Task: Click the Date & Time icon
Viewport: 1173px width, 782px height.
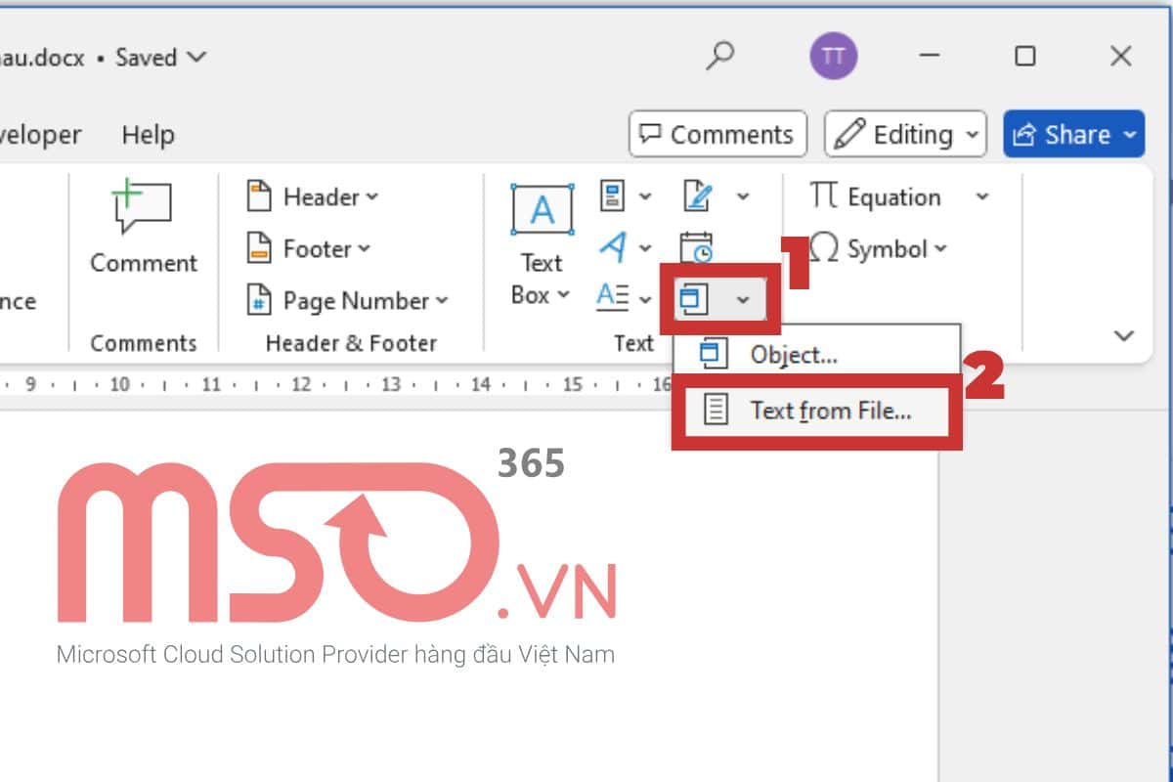Action: (696, 247)
